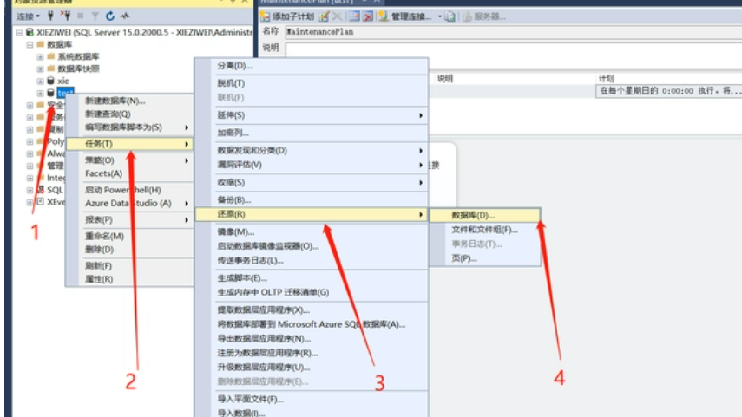Expand the test database node

click(x=40, y=93)
